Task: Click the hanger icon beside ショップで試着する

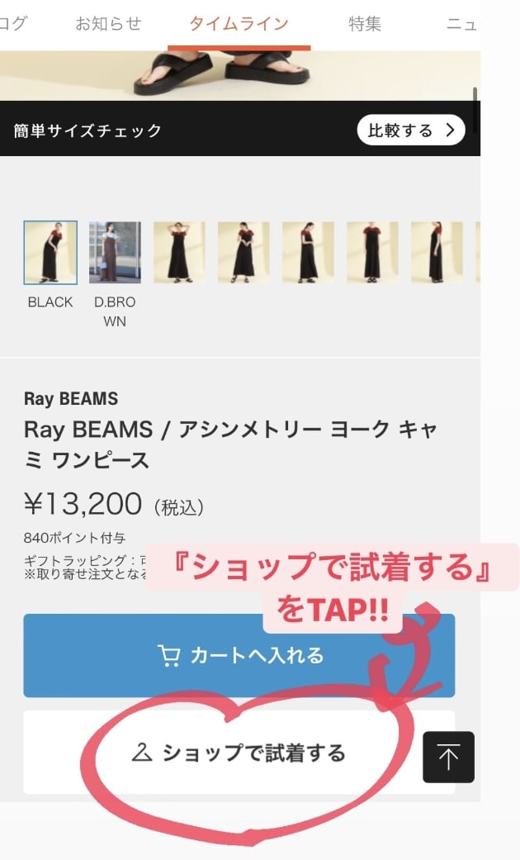Action: pos(142,753)
